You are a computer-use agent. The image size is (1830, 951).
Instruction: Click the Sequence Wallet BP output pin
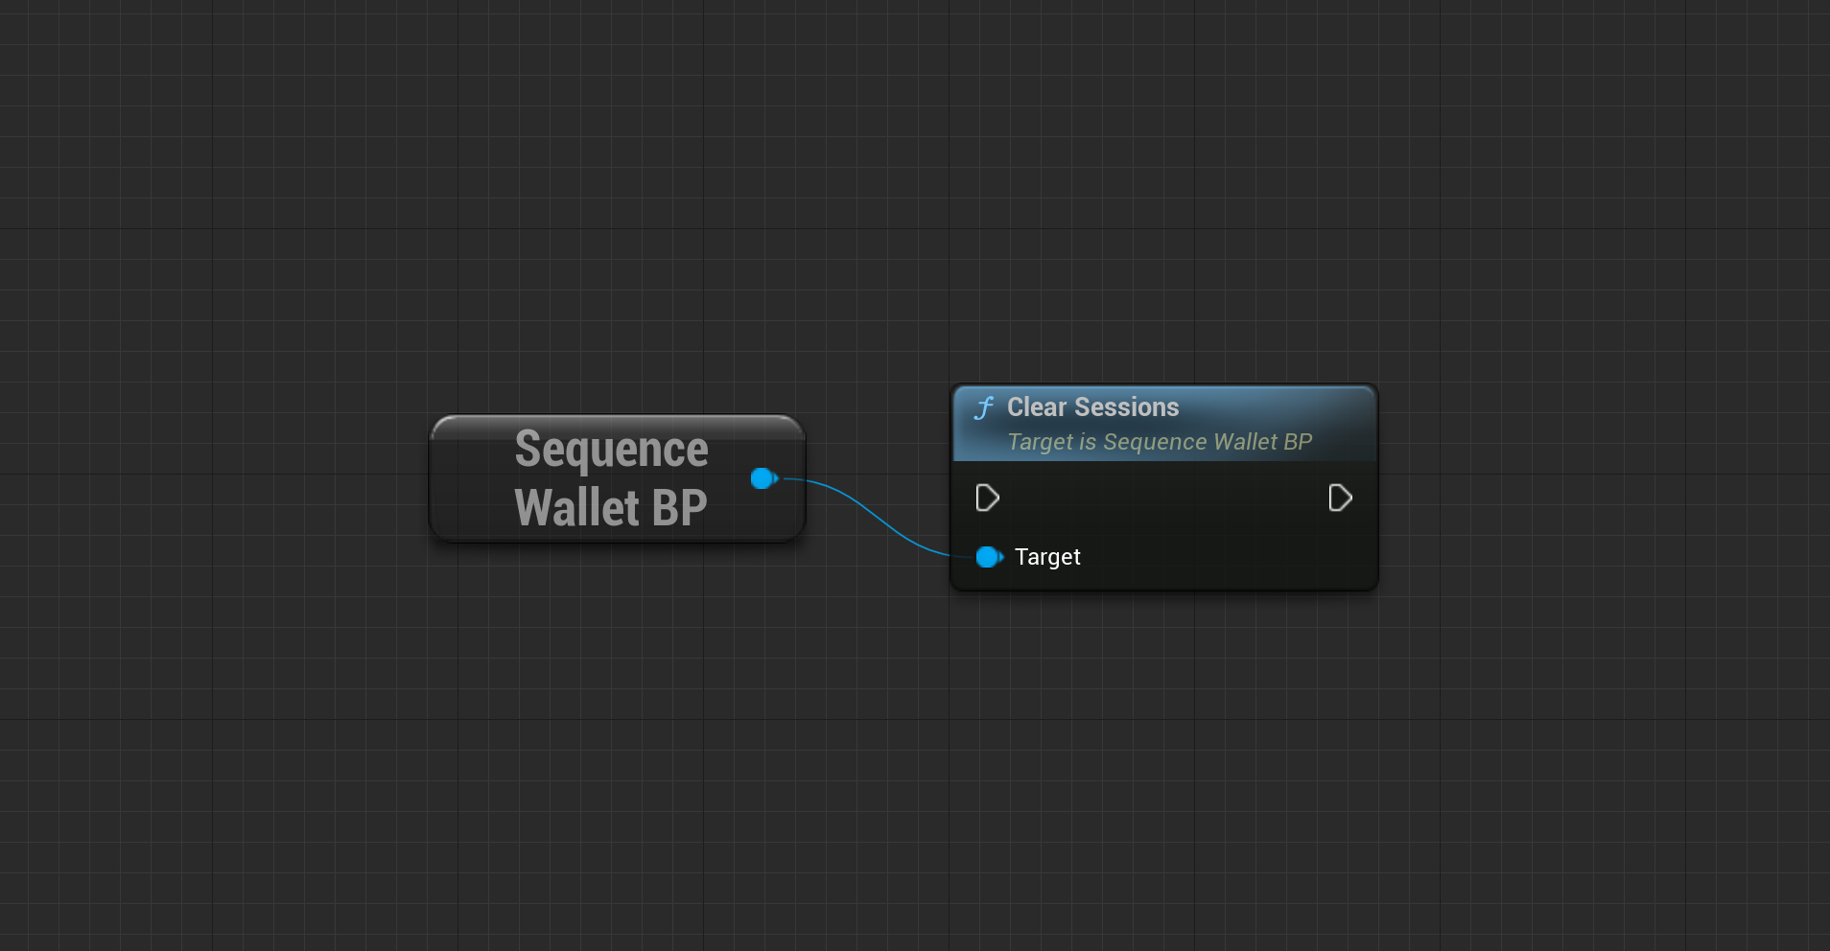(x=763, y=478)
